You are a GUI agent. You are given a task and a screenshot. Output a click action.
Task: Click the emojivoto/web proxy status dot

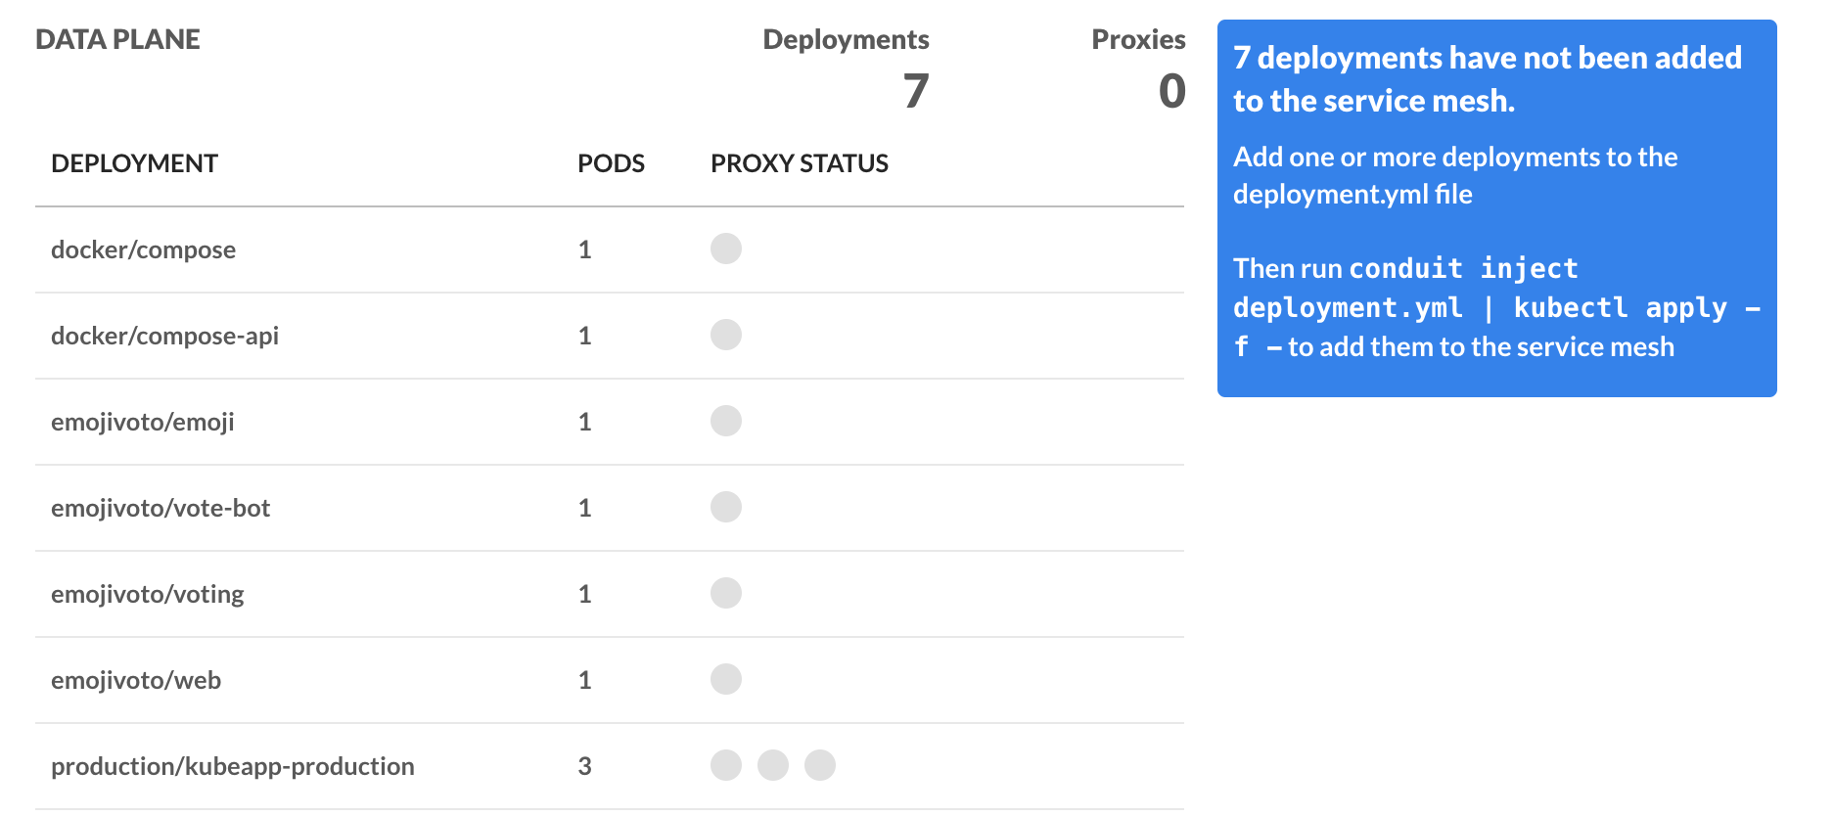coord(726,679)
